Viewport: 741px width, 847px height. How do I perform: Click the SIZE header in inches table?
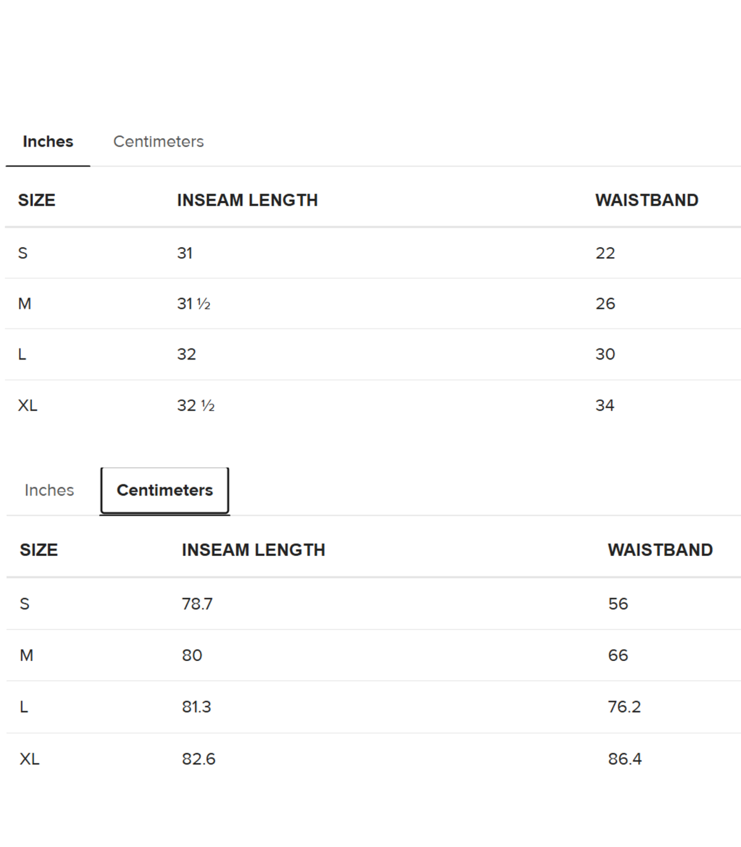36,200
